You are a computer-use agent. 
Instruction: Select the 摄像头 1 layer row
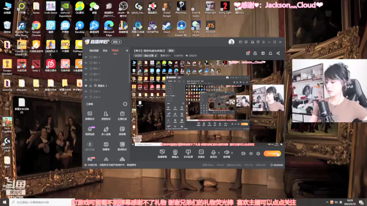[106, 86]
